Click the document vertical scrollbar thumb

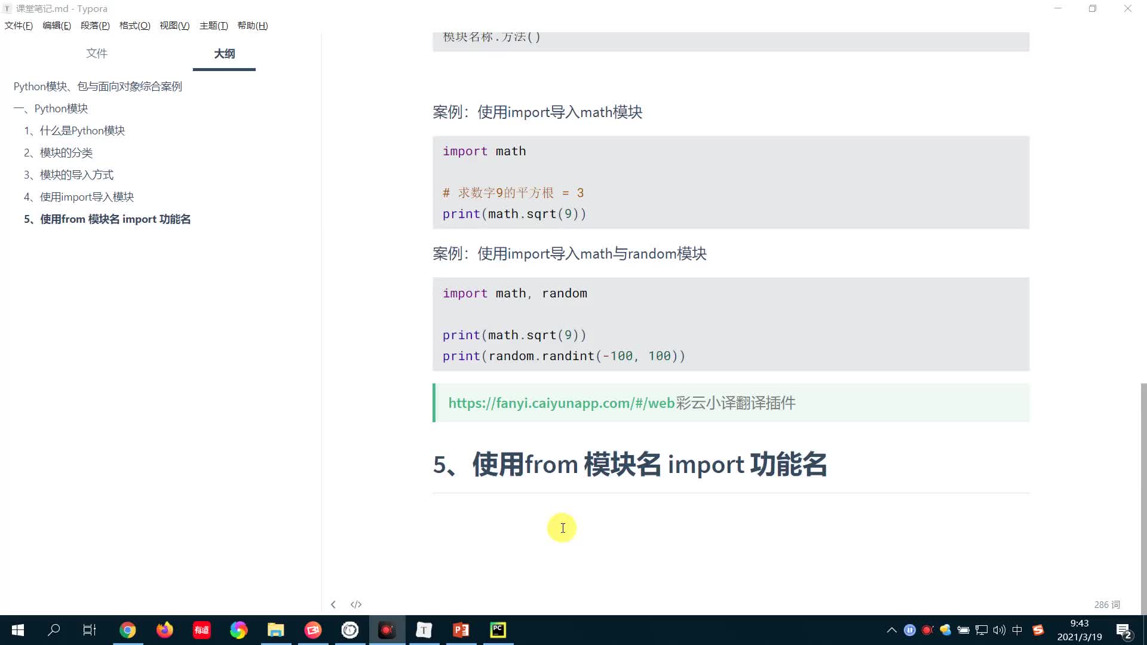[x=1143, y=499]
